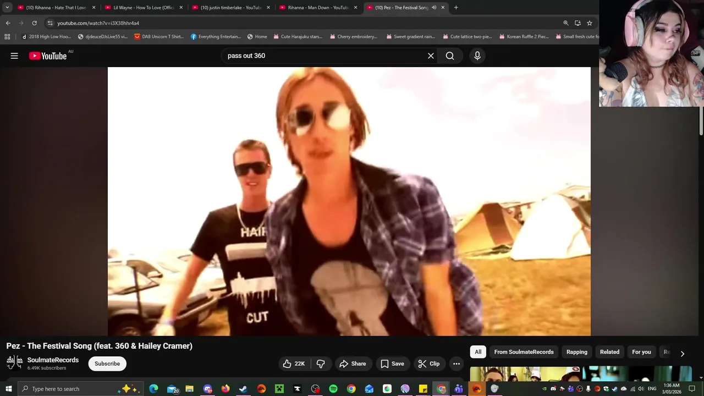Mute the Pez tab via speaker icon
This screenshot has width=704, height=396.
[x=434, y=8]
